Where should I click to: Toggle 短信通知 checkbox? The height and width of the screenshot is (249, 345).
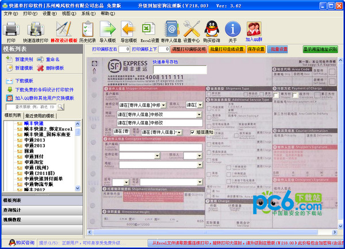[193, 132]
